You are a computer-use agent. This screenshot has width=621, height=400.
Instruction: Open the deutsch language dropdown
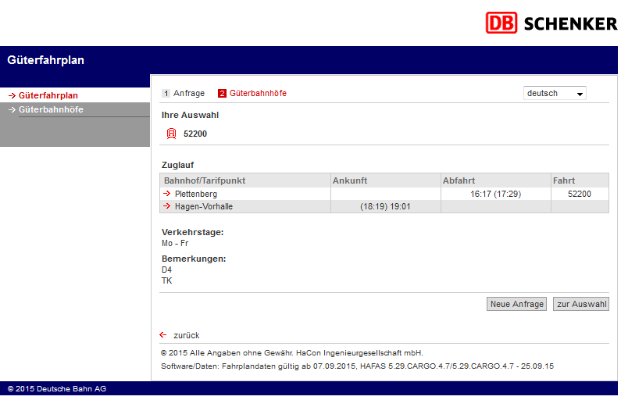coord(555,94)
